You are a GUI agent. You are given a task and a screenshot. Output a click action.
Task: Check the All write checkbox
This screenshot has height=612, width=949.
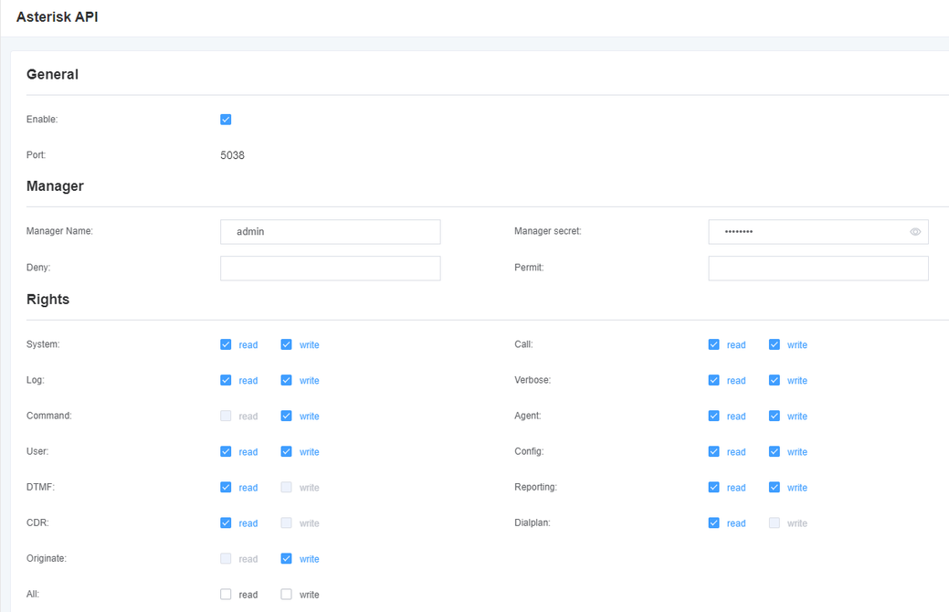pos(286,595)
